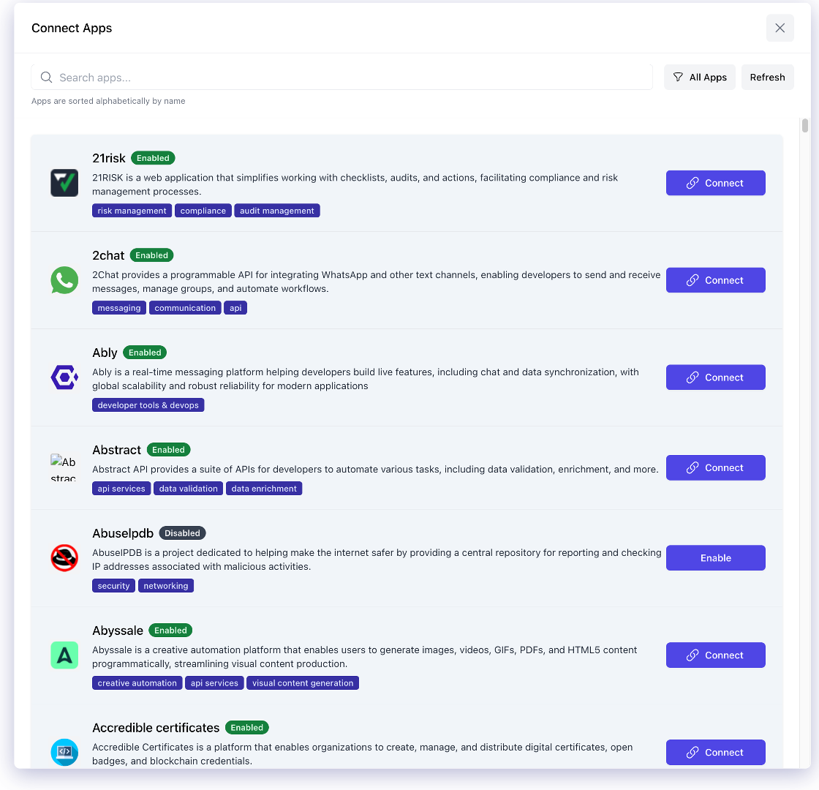The height and width of the screenshot is (790, 819).
Task: Select the 'risk management' tag under 21risk
Action: point(132,210)
